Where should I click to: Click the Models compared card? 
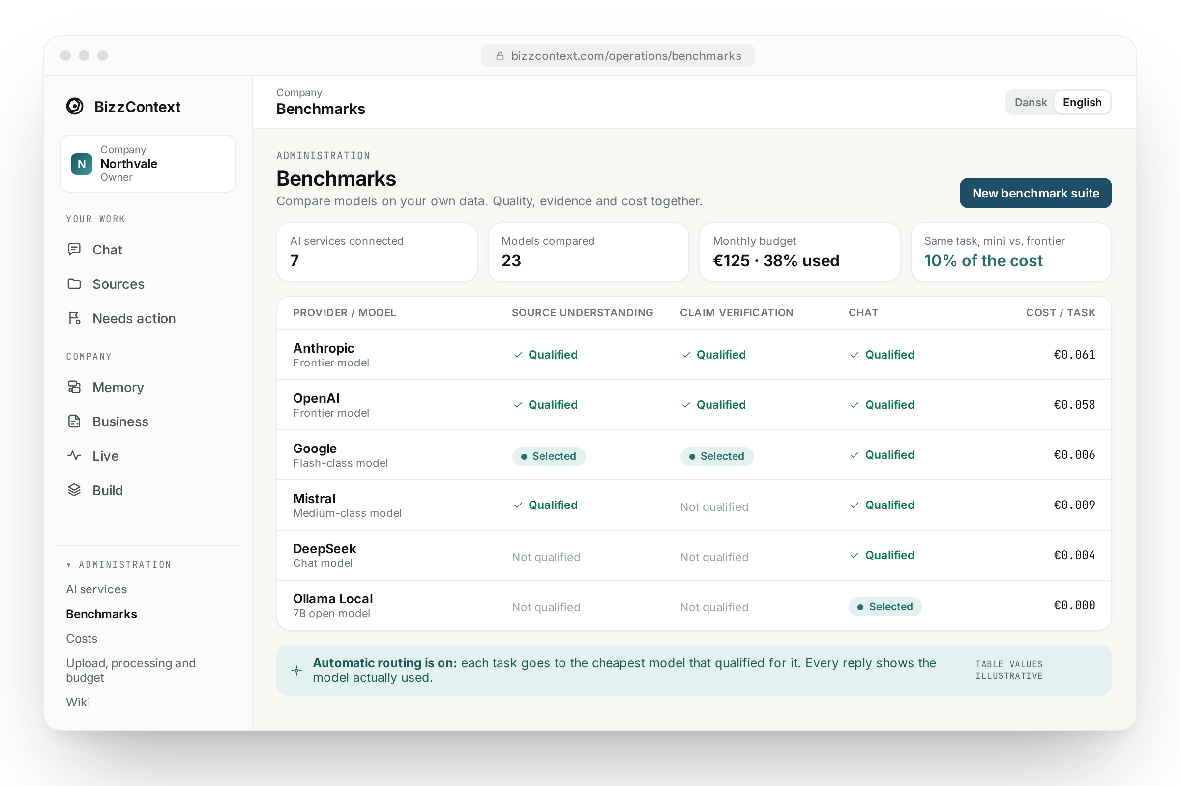[x=588, y=252]
